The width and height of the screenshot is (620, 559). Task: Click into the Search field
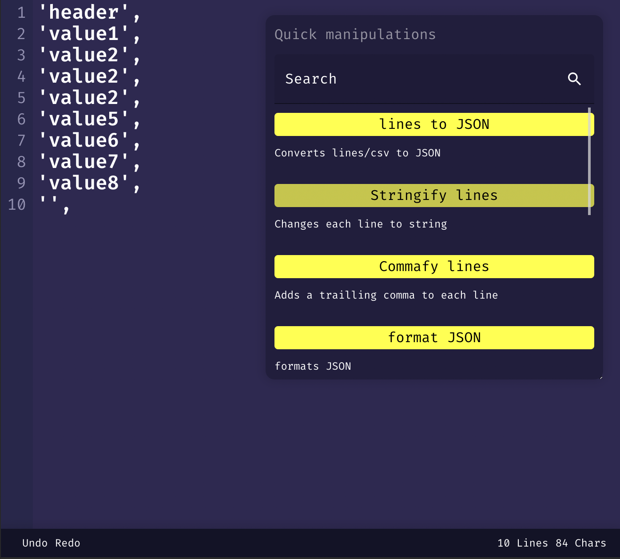pyautogui.click(x=400, y=79)
